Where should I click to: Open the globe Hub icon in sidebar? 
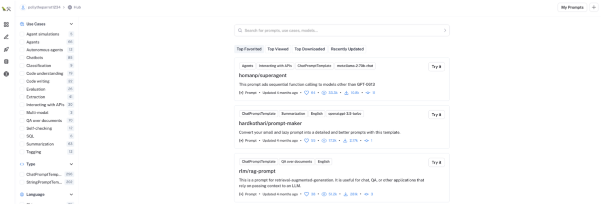click(x=6, y=74)
